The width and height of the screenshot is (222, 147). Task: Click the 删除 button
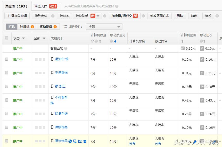click(x=180, y=16)
